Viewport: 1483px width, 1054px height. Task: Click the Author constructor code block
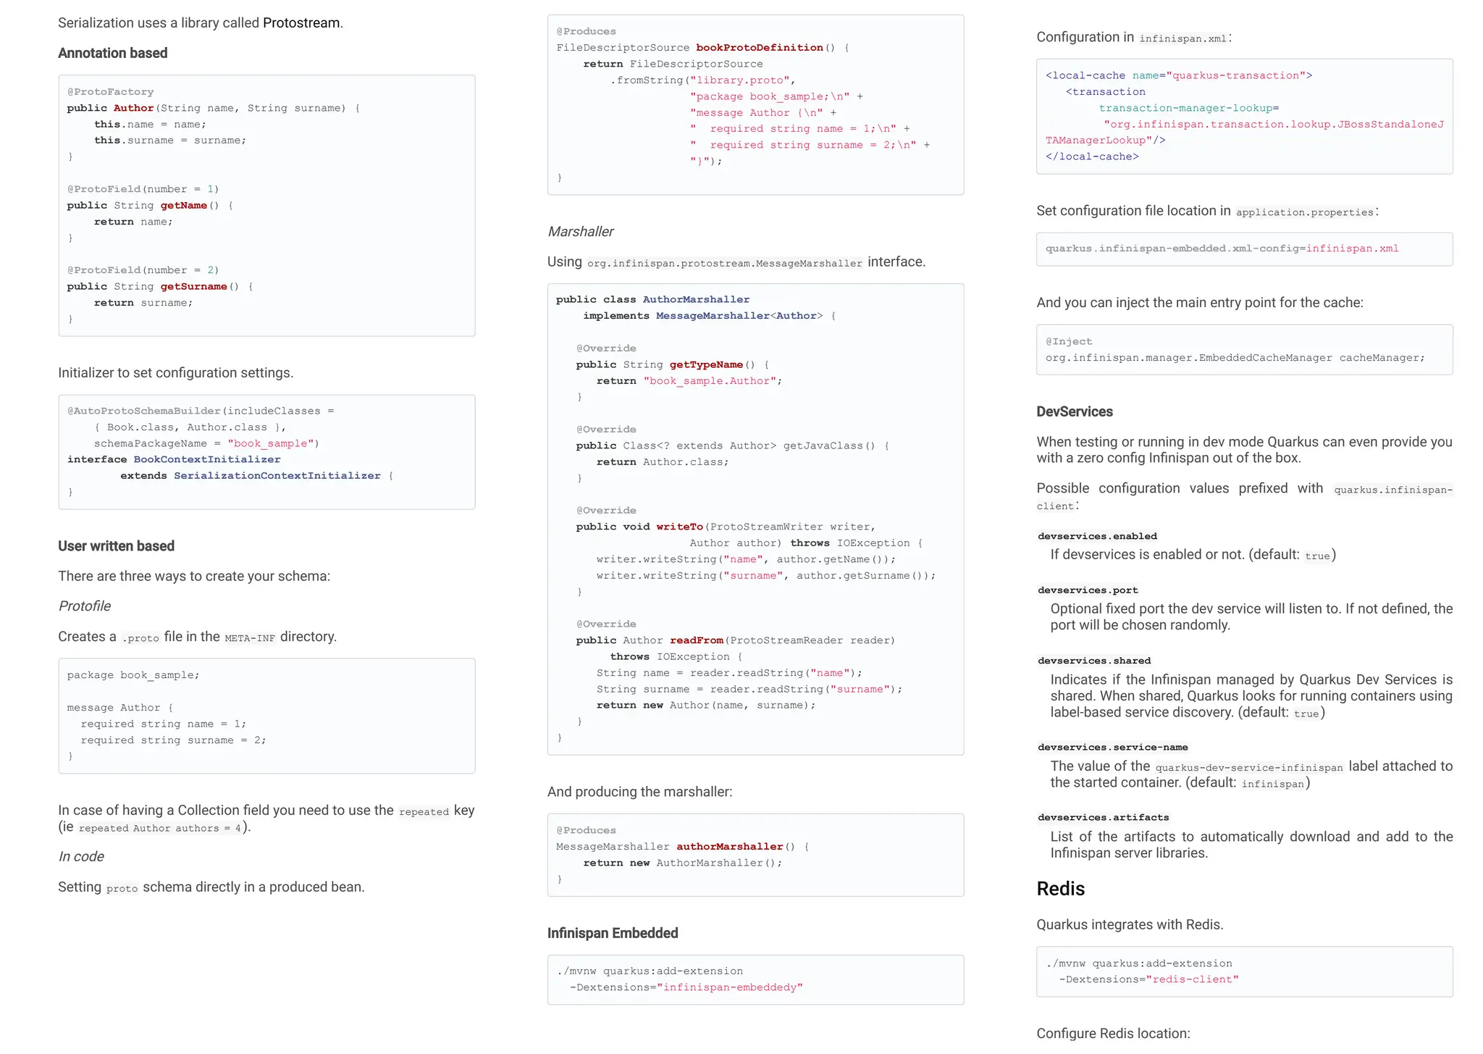266,205
